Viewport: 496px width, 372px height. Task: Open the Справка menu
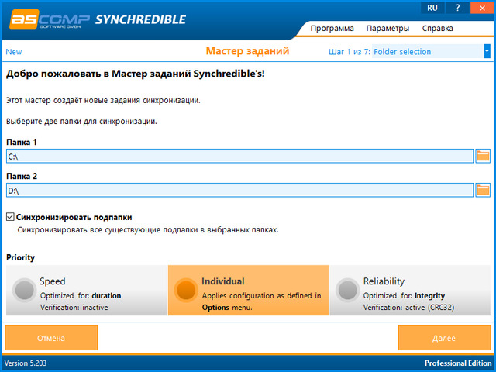click(x=438, y=29)
